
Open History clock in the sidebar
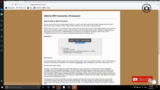coord(2,50)
